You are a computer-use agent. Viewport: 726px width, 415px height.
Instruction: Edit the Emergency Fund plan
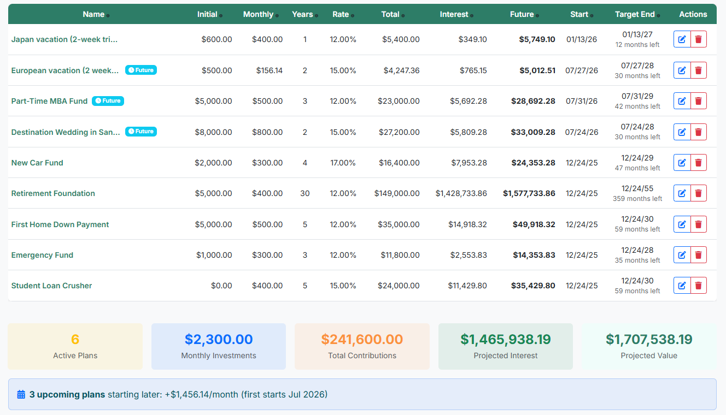(682, 254)
